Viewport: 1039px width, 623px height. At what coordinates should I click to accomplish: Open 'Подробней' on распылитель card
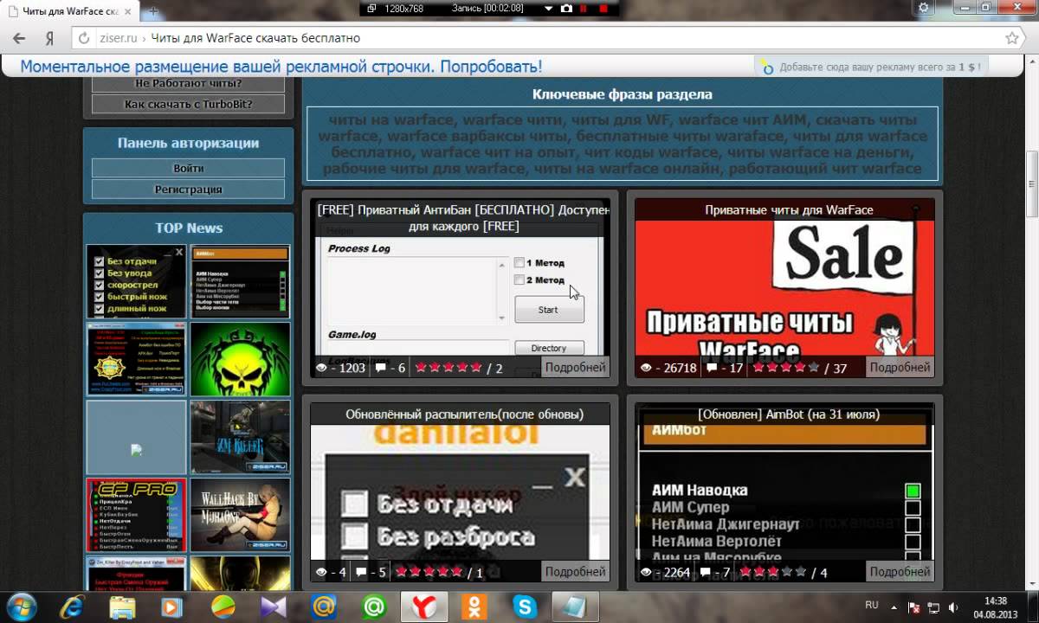[x=576, y=571]
